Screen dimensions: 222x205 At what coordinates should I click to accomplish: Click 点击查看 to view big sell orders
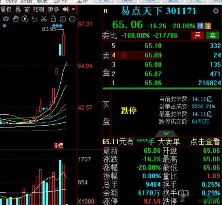tap(205, 142)
